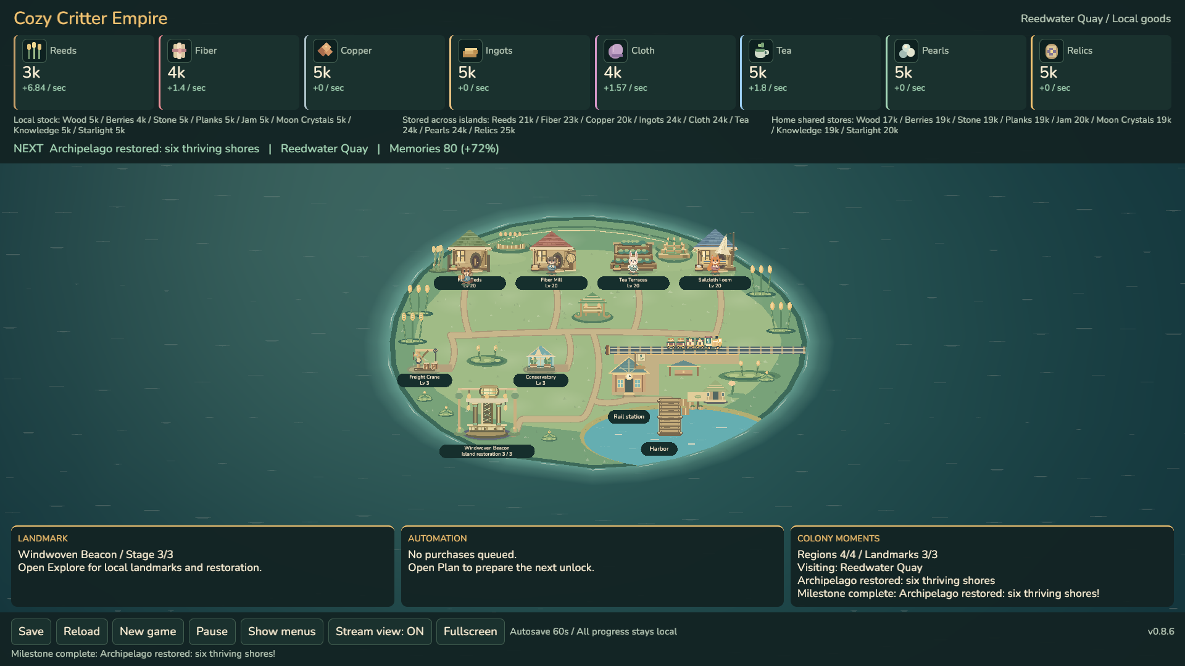Image resolution: width=1185 pixels, height=666 pixels.
Task: Toggle Fullscreen mode
Action: [x=470, y=631]
